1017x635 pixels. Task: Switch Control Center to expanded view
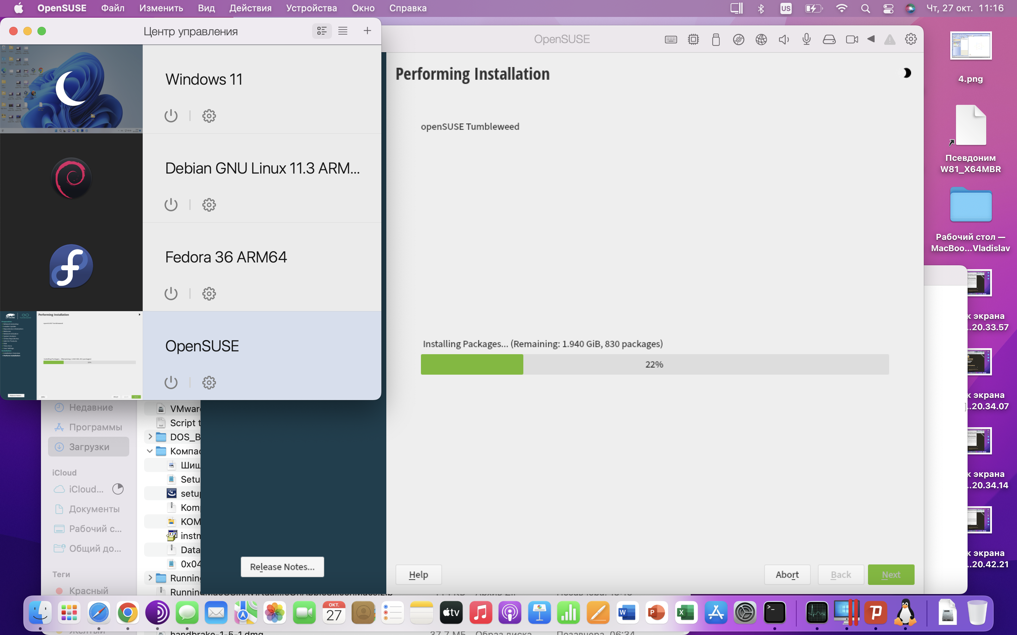click(322, 31)
